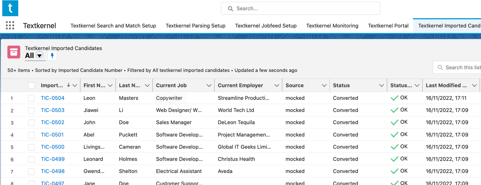Click the OK checkmark for TIC-0502
The image size is (481, 185).
[x=394, y=123]
